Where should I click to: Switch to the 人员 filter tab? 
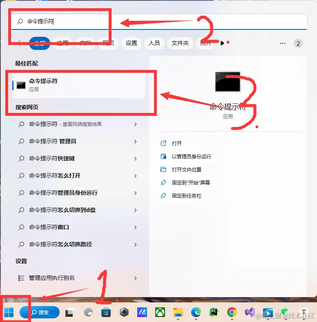pos(154,43)
